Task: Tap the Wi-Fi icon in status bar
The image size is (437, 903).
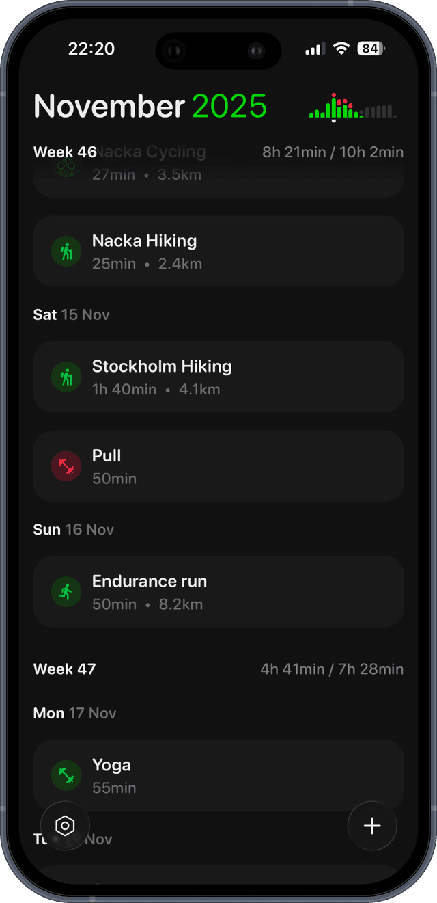Action: coord(340,49)
